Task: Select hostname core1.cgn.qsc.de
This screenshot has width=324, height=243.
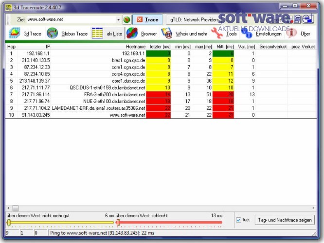Action: 128,67
